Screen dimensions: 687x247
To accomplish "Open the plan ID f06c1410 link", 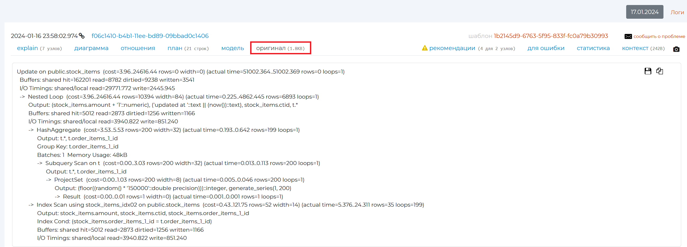I will point(150,36).
